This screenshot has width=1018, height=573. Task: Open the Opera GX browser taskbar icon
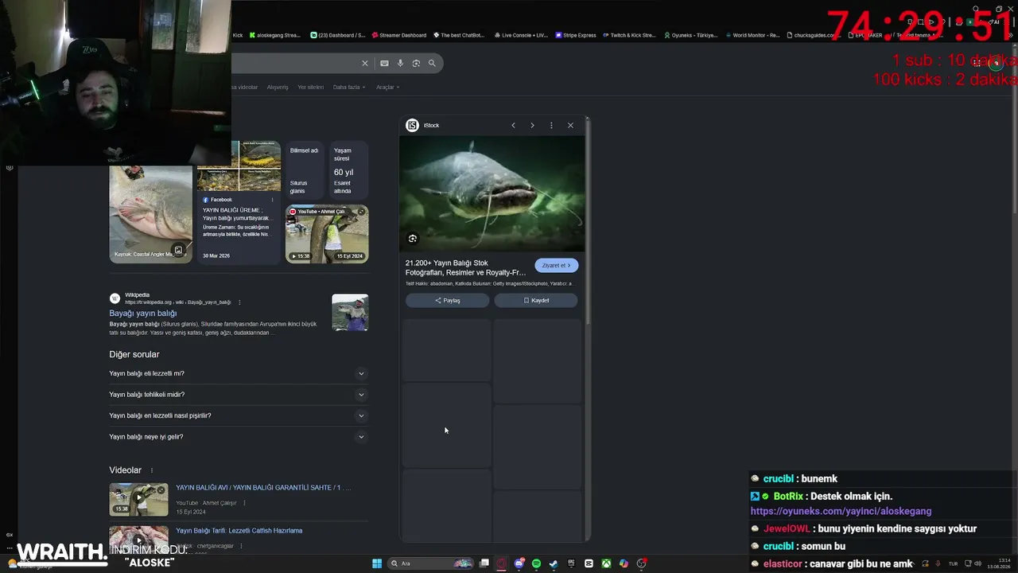pos(502,563)
